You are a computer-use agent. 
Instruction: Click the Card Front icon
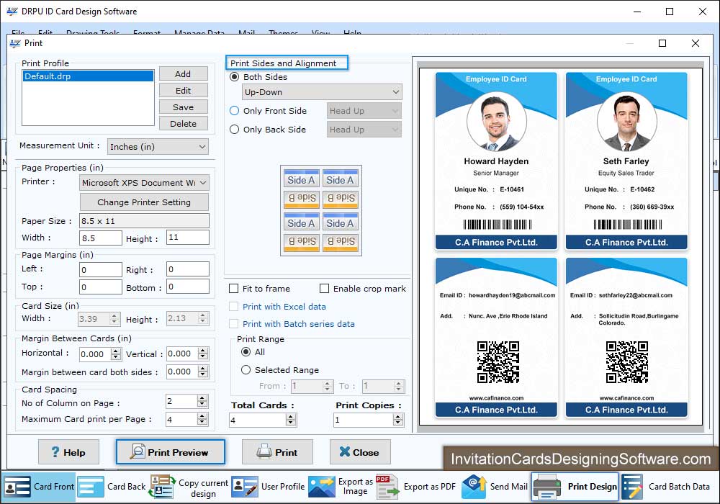[x=17, y=487]
